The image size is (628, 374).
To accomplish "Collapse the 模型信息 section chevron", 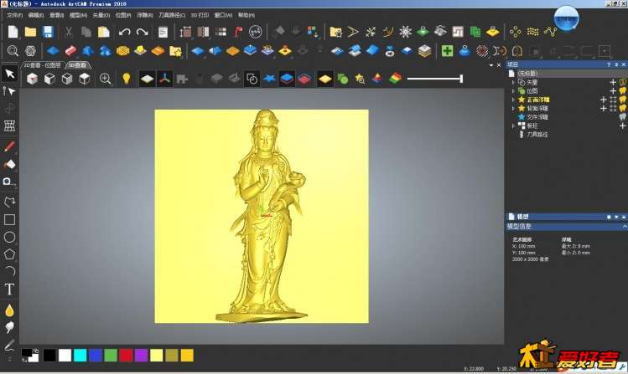I will click(624, 227).
